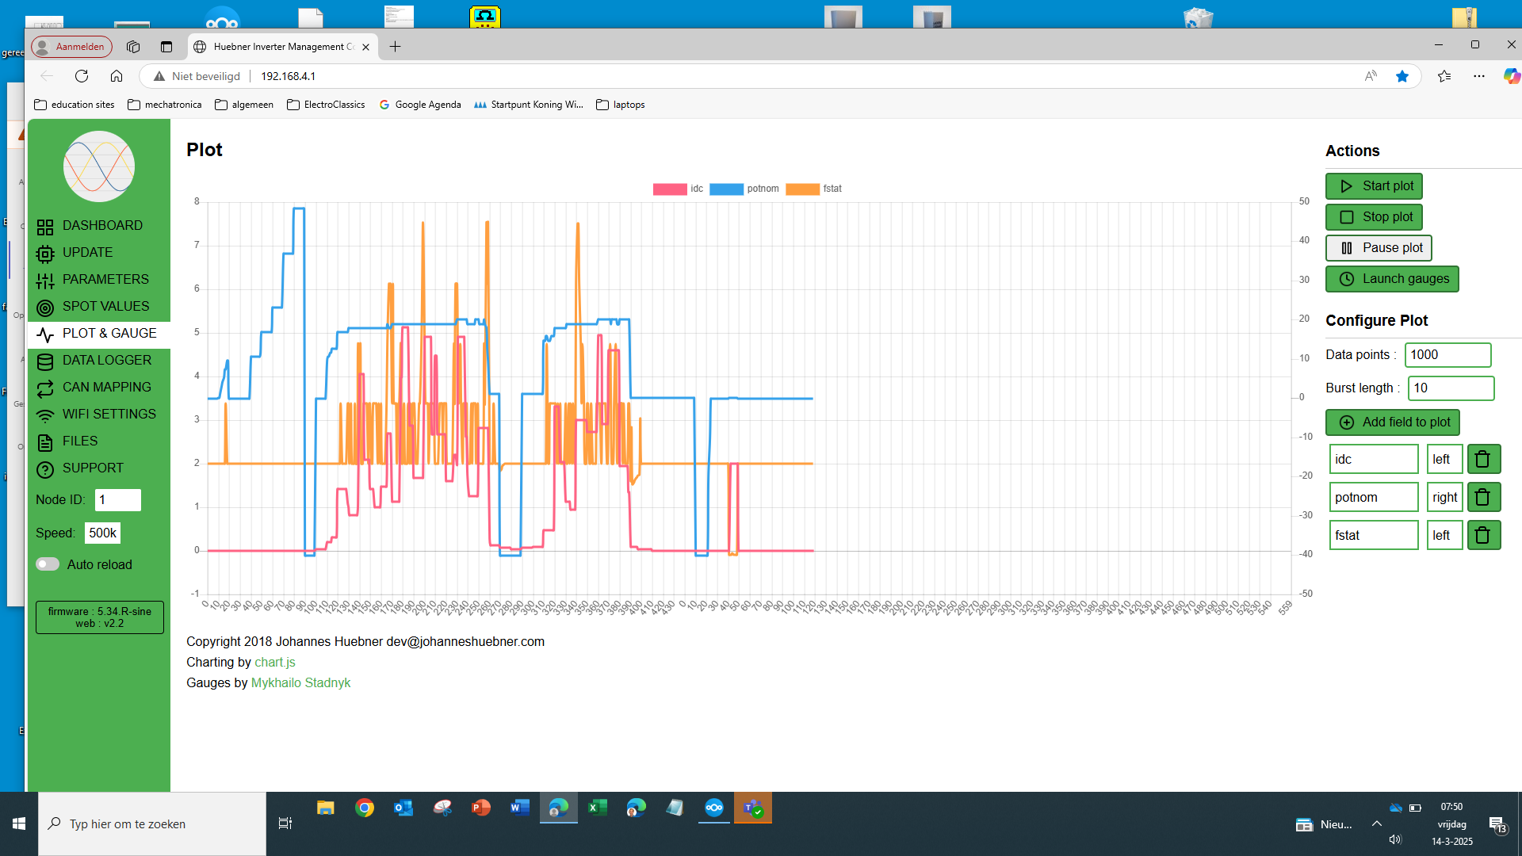The height and width of the screenshot is (856, 1522).
Task: Open axis dropdown for potnom set to right
Action: click(1444, 497)
